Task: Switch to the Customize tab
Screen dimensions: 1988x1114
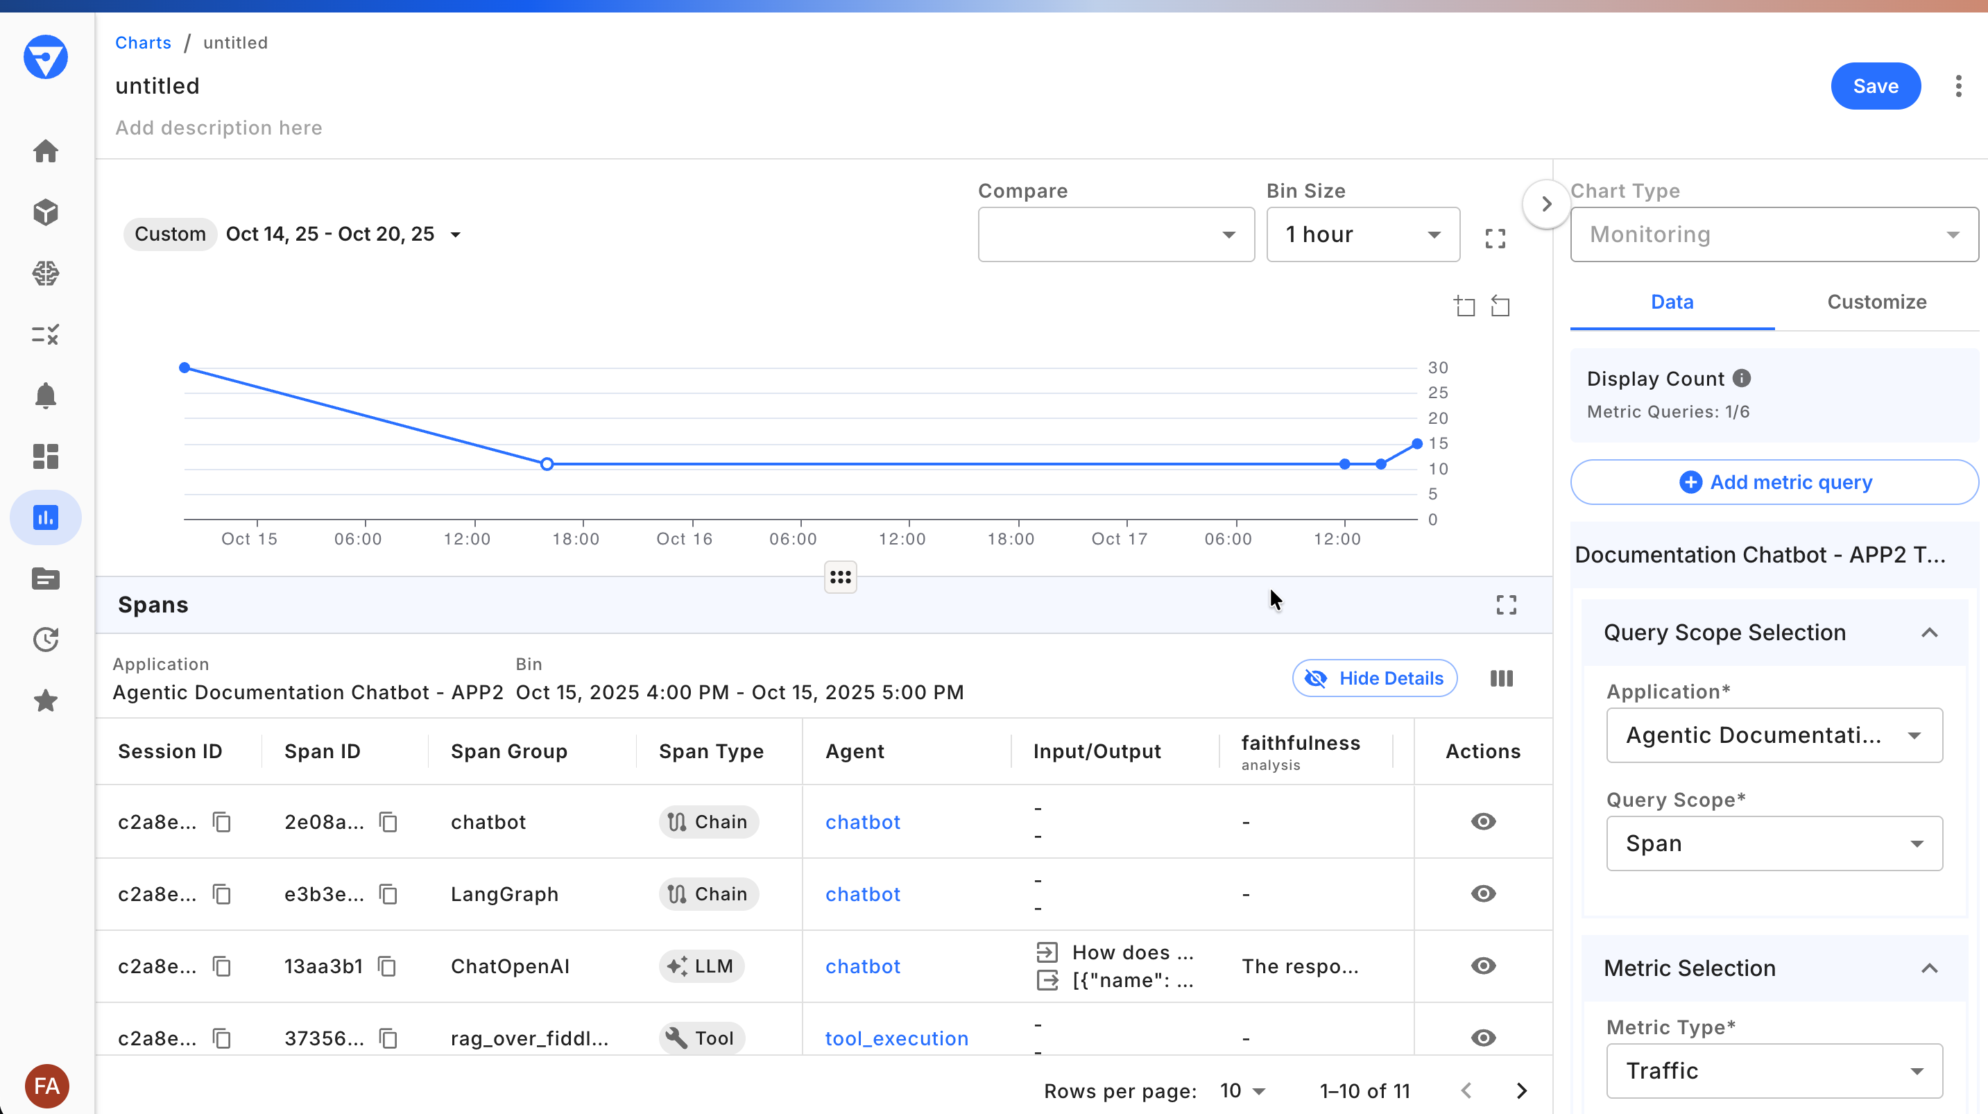Action: pos(1876,302)
